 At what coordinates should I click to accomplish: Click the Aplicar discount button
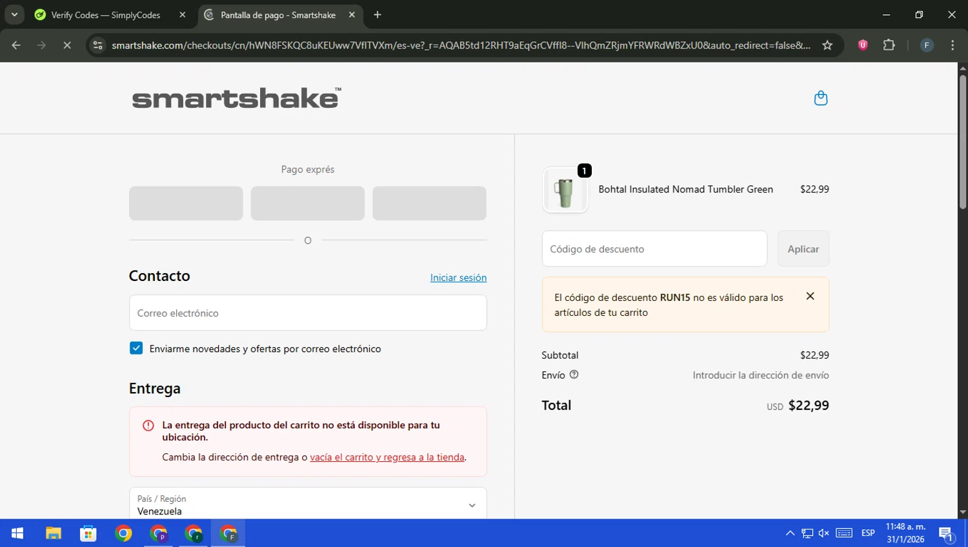tap(803, 249)
